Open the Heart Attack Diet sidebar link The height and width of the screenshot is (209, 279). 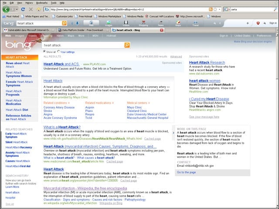click(x=17, y=110)
